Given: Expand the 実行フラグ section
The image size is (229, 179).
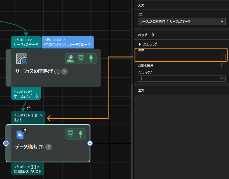Looking at the screenshot, I should click(140, 44).
